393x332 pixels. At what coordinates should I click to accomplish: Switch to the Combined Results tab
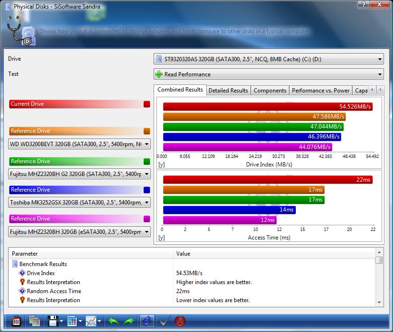[x=180, y=90]
